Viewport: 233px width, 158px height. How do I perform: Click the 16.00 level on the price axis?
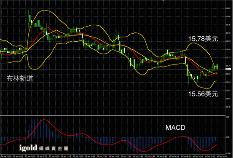point(228,16)
